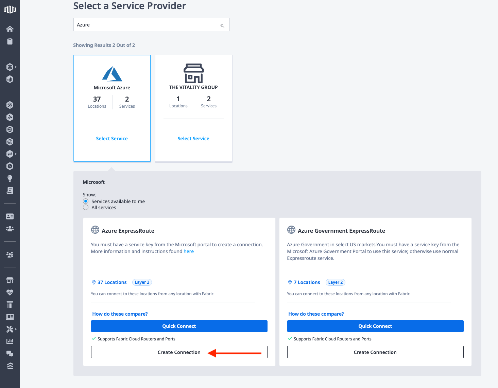Open the ID card icon in sidebar
Screen dimensions: 498x388
[10, 216]
